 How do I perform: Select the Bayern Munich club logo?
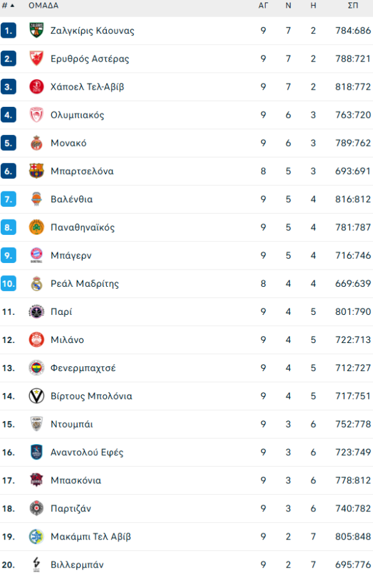(x=37, y=255)
